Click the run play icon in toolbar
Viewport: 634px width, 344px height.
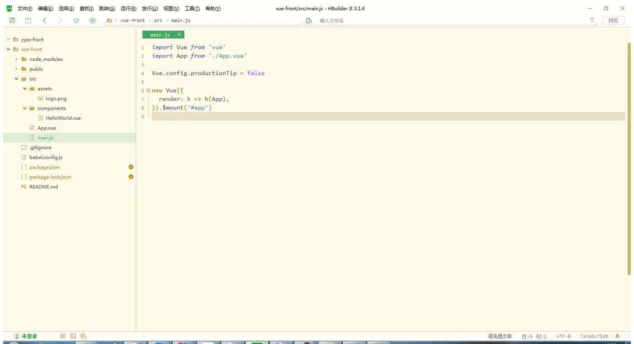[x=92, y=20]
